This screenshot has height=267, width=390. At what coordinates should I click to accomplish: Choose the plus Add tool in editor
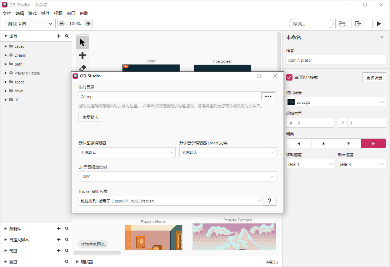(x=82, y=55)
